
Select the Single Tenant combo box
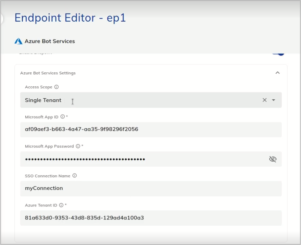tap(151, 100)
